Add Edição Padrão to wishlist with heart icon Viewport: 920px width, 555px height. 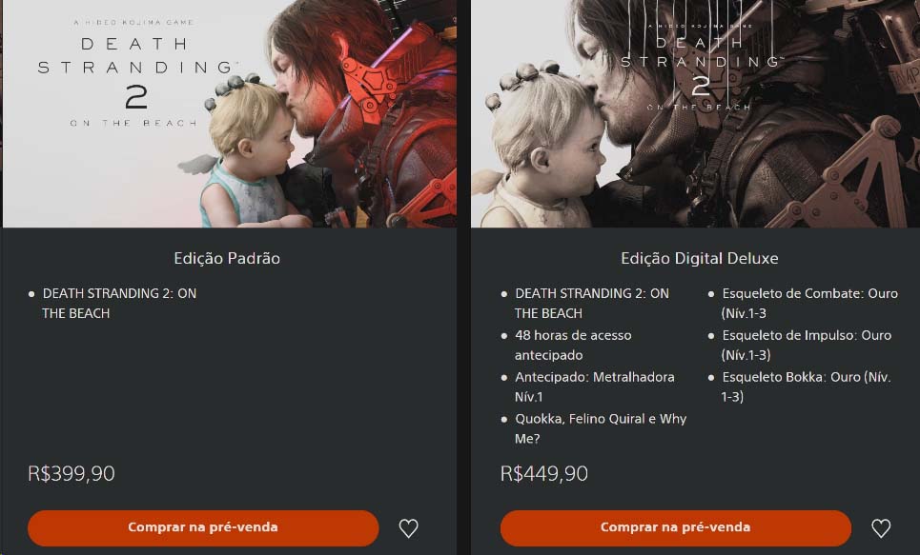click(408, 528)
